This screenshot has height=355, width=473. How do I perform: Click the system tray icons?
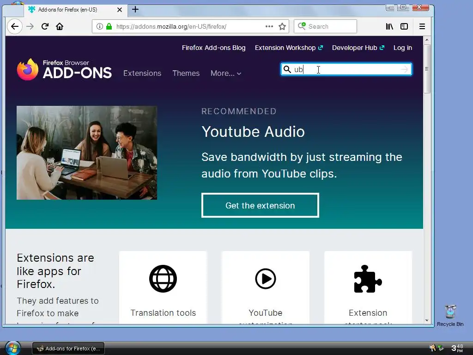(x=437, y=348)
